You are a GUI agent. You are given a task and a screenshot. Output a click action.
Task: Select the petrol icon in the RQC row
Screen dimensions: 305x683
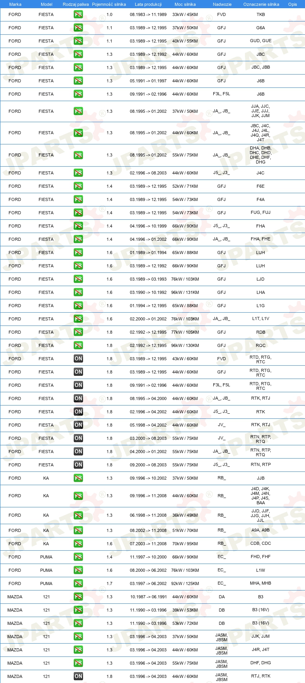(78, 345)
